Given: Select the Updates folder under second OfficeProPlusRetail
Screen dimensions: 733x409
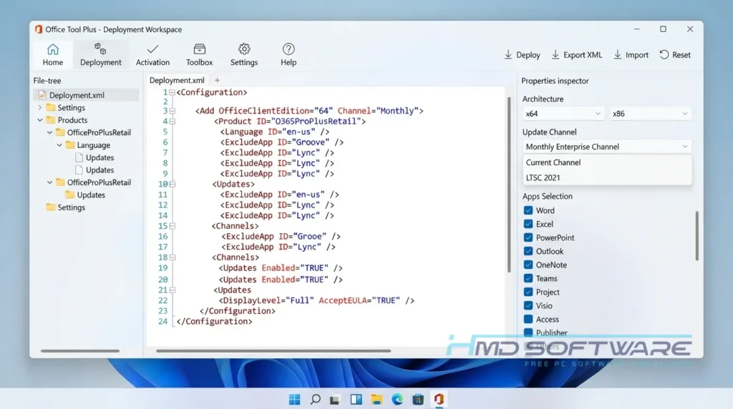Looking at the screenshot, I should (85, 194).
